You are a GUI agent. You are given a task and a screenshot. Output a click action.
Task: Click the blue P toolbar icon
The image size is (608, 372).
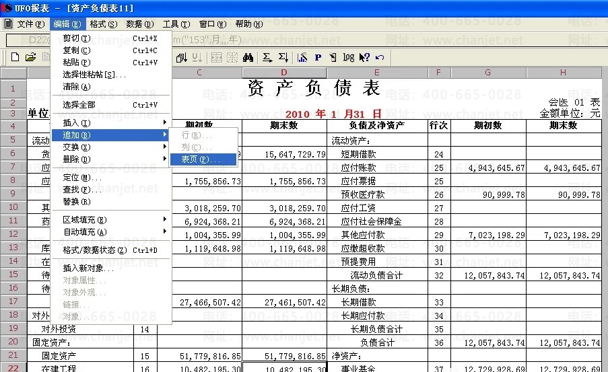pos(318,57)
